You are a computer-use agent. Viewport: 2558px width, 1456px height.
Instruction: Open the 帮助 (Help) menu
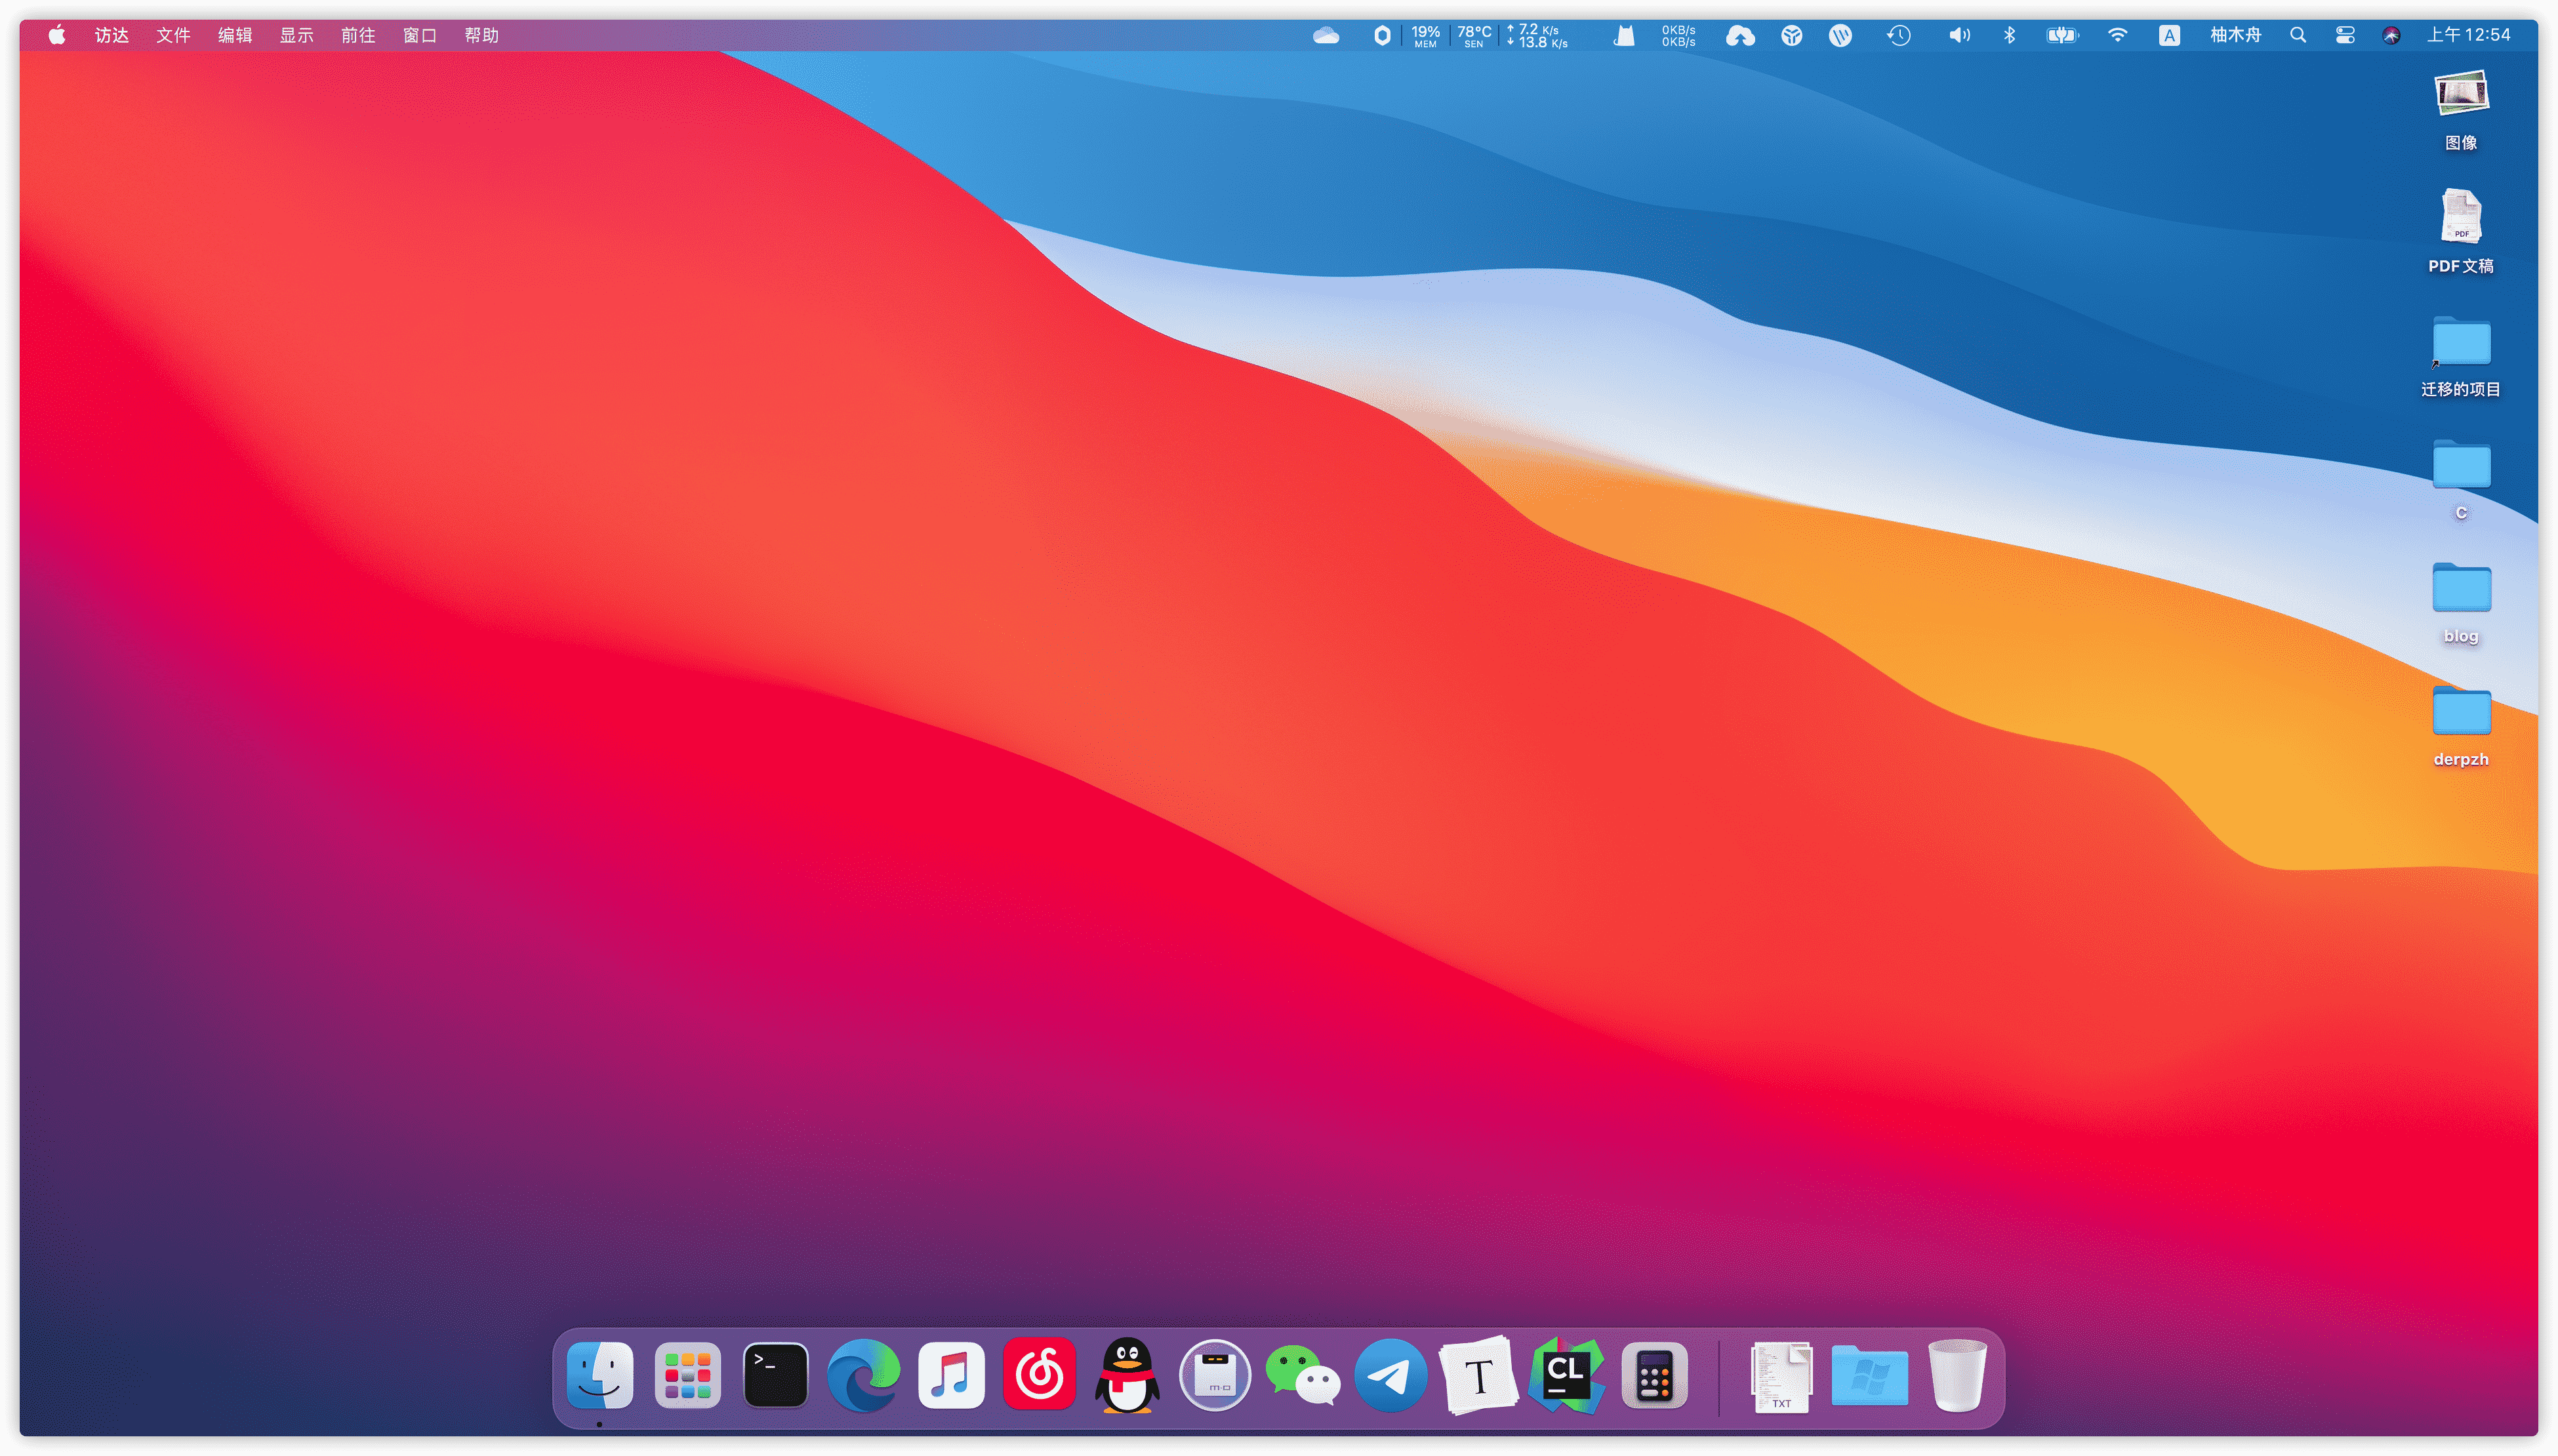pos(481,35)
